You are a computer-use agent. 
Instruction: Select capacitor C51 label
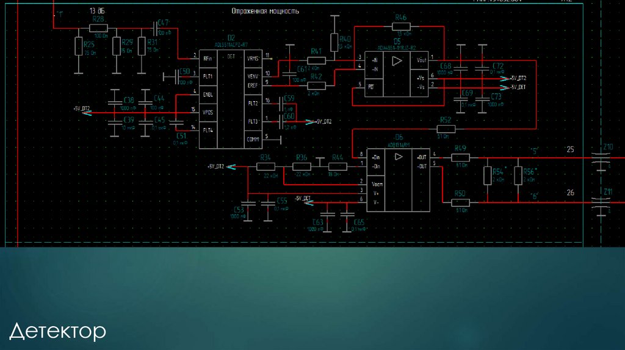tap(181, 136)
